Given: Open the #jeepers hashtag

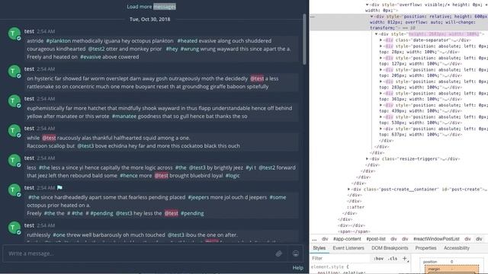Looking at the screenshot, I should 199,197.
